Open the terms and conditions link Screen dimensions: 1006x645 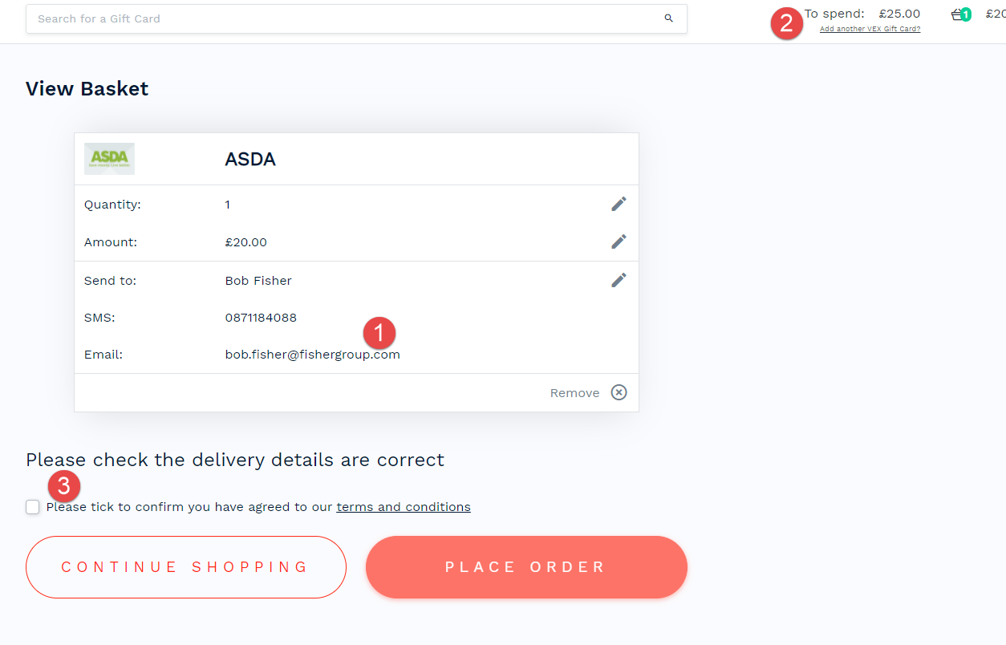pos(404,507)
